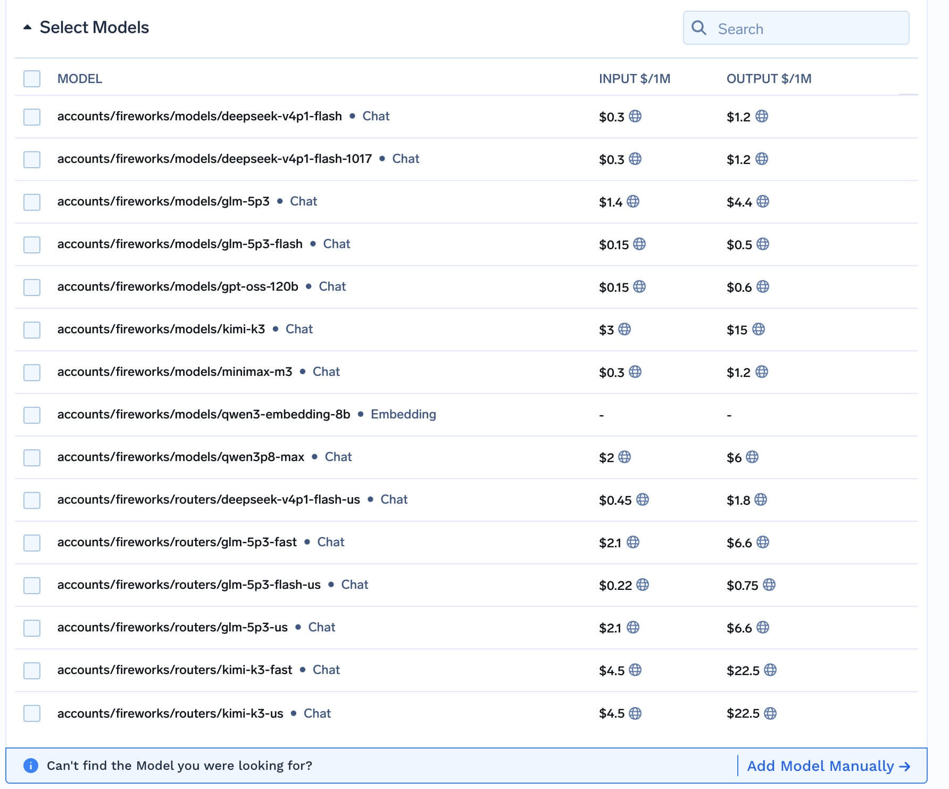Screen dimensions: 949x789
Task: Click accounts/fireworks/routers/kimi-k3-us model name
Action: pos(170,713)
